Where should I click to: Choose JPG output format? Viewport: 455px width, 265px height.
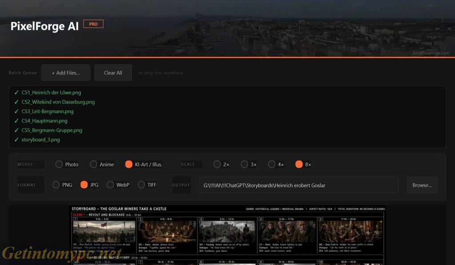pos(84,185)
